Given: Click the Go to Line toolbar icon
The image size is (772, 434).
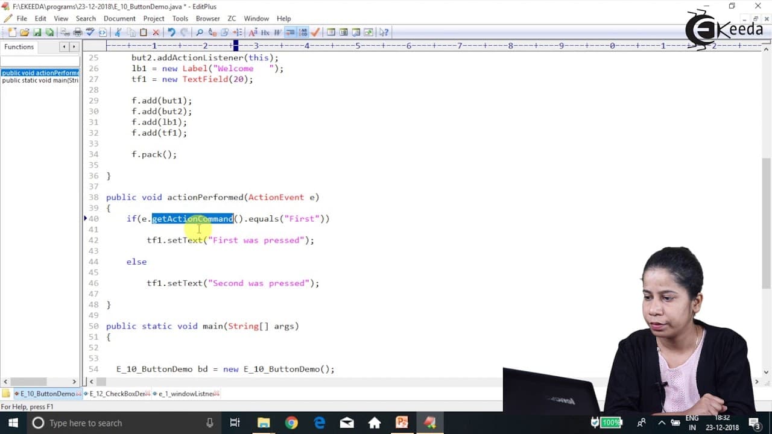Looking at the screenshot, I should pos(238,32).
